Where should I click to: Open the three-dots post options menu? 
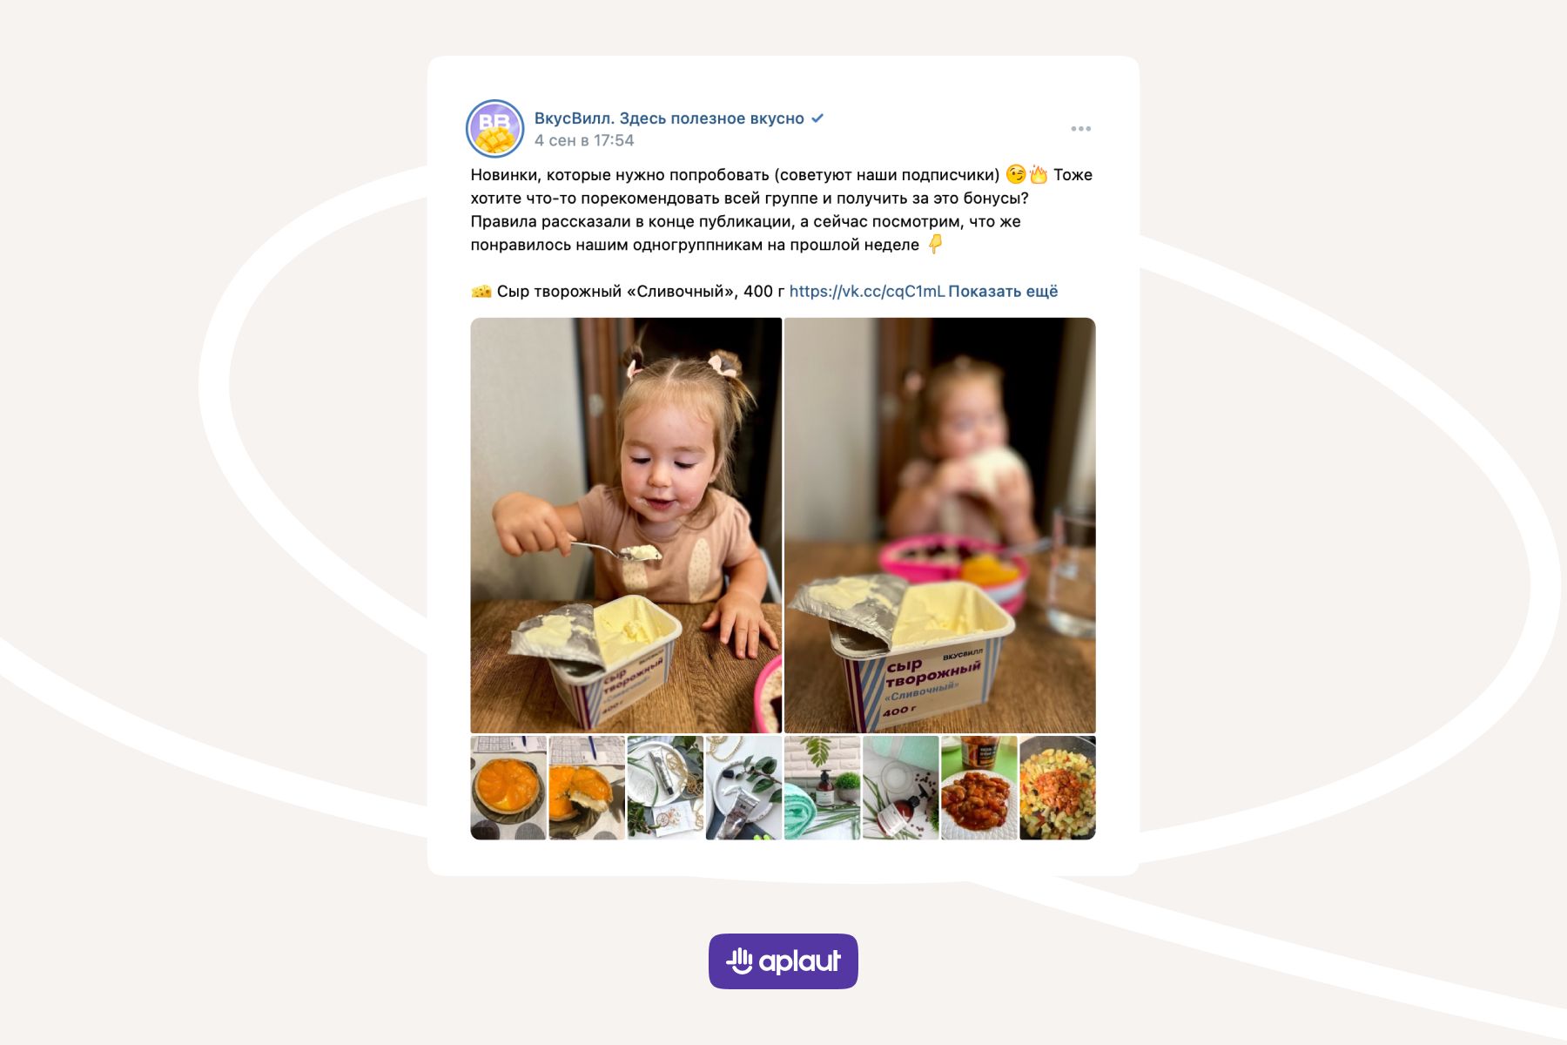click(x=1080, y=129)
